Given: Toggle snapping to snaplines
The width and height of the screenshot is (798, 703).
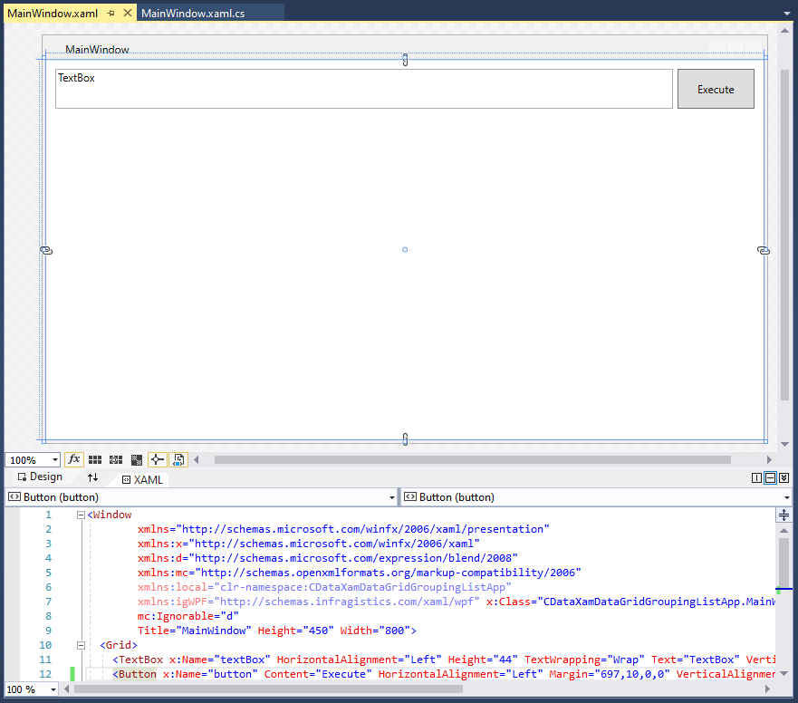Looking at the screenshot, I should point(158,460).
